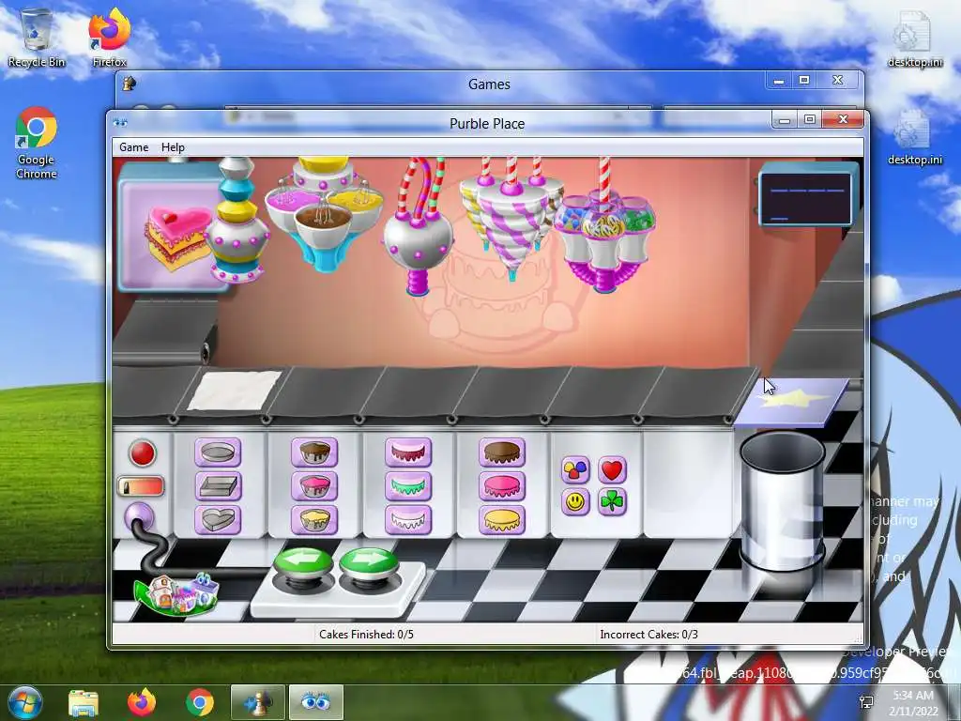Select the round cake pan shape
961x721 pixels.
(x=218, y=453)
